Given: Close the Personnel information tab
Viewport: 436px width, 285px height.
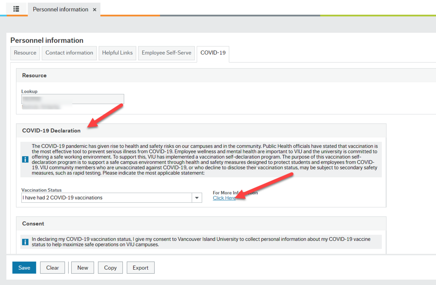Looking at the screenshot, I should click(94, 9).
